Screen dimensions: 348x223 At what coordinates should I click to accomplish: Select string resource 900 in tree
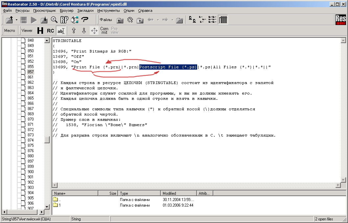pyautogui.click(x=31, y=172)
